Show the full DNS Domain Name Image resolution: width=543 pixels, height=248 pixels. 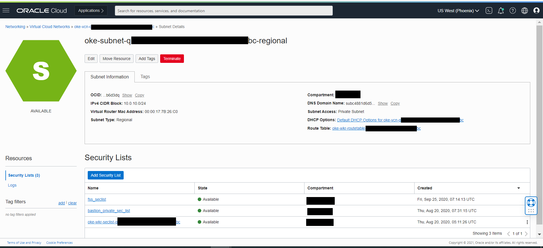(x=383, y=103)
